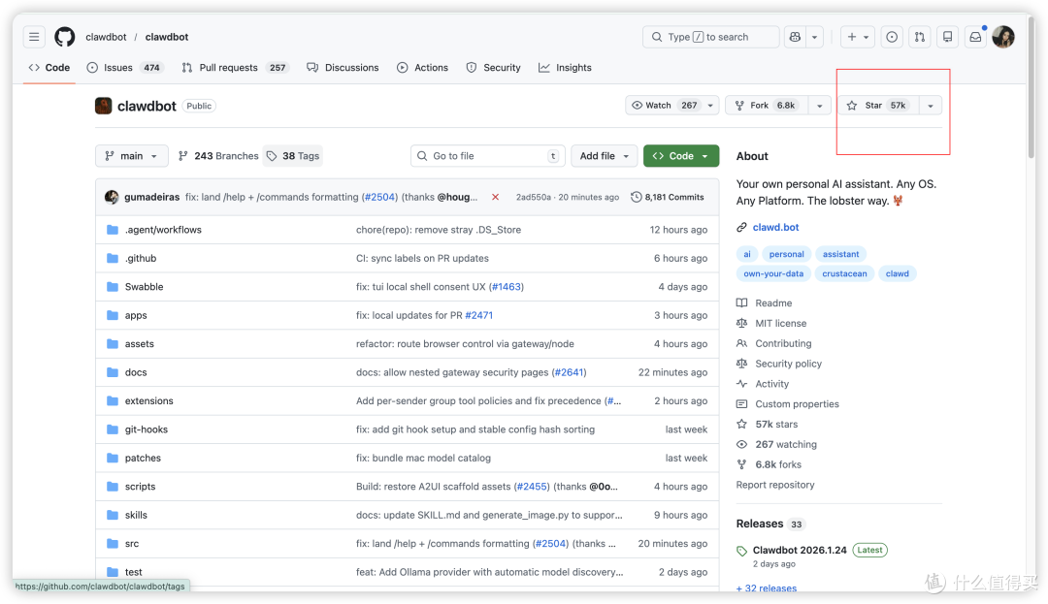Click the 'own-your-data' topic tag
Viewport: 1048px width, 604px height.
pyautogui.click(x=773, y=273)
